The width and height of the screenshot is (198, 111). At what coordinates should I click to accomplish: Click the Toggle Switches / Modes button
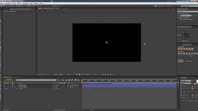pos(59,110)
